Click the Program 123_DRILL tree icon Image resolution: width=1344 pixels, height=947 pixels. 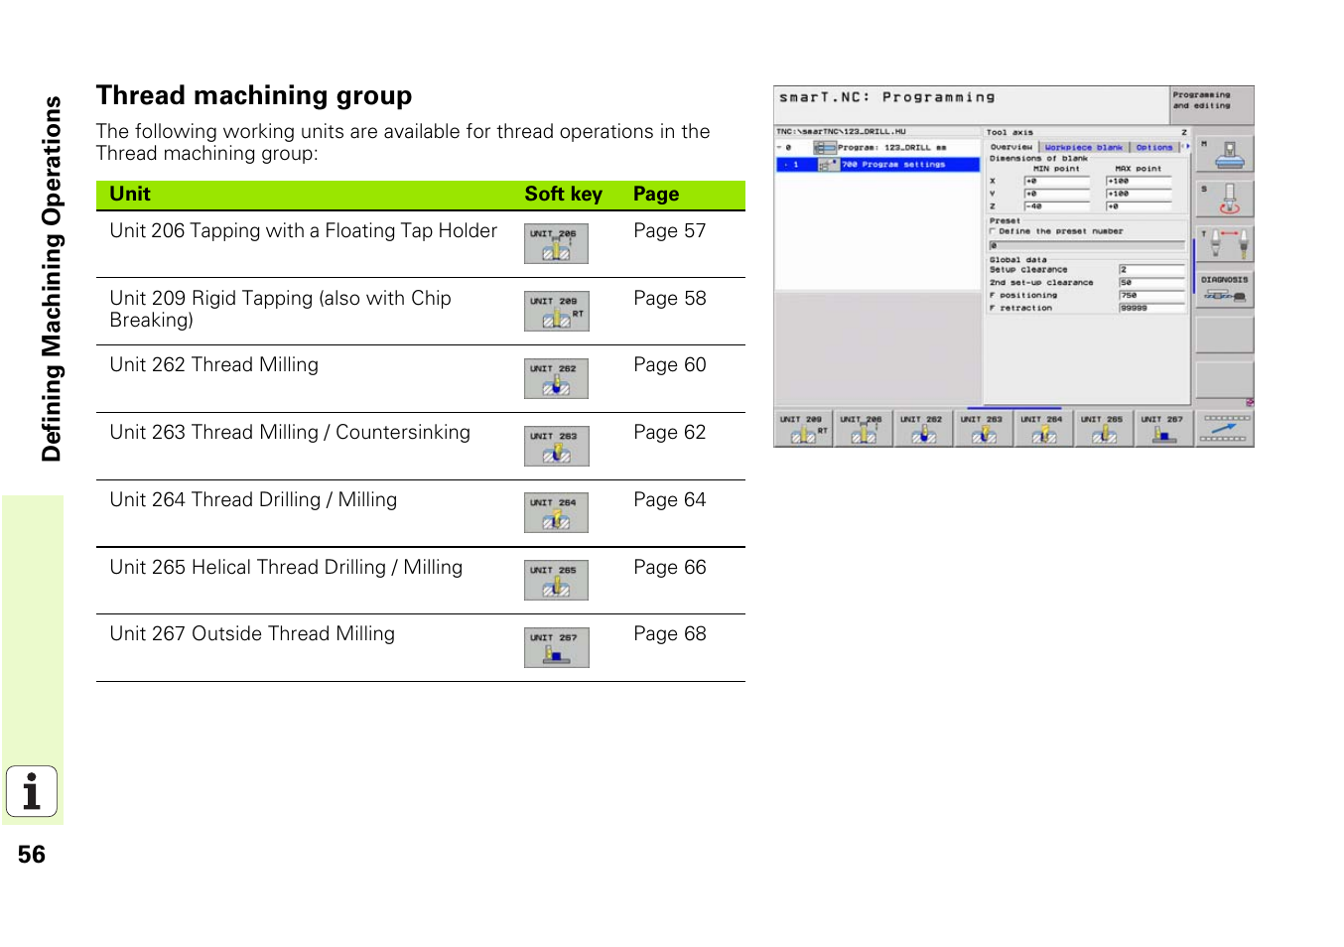[x=824, y=147]
